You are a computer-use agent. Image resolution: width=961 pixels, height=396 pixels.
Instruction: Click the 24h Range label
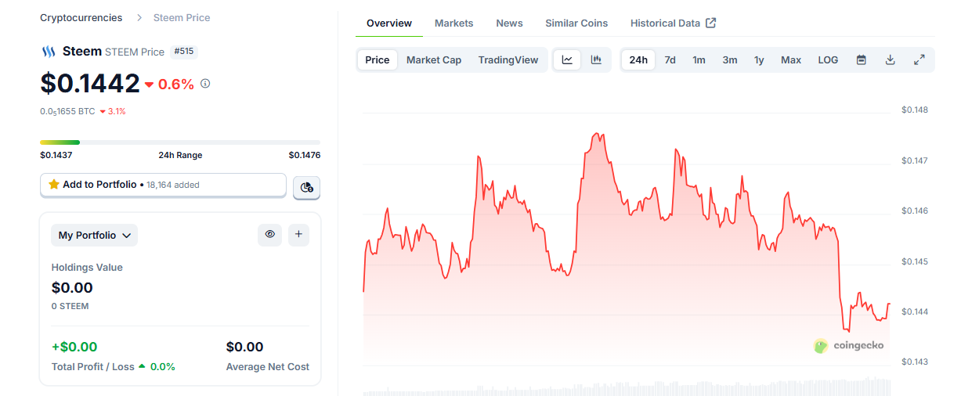tap(180, 155)
